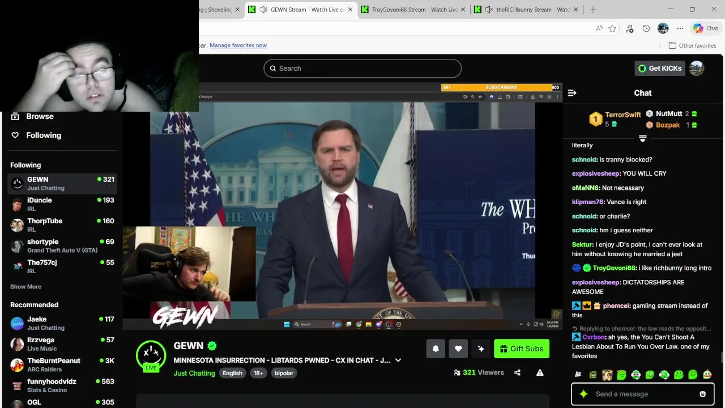Switch to theRICHbunny Stream tab
The width and height of the screenshot is (725, 408).
click(x=528, y=10)
